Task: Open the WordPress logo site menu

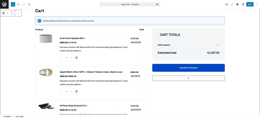Action: [x=4, y=4]
